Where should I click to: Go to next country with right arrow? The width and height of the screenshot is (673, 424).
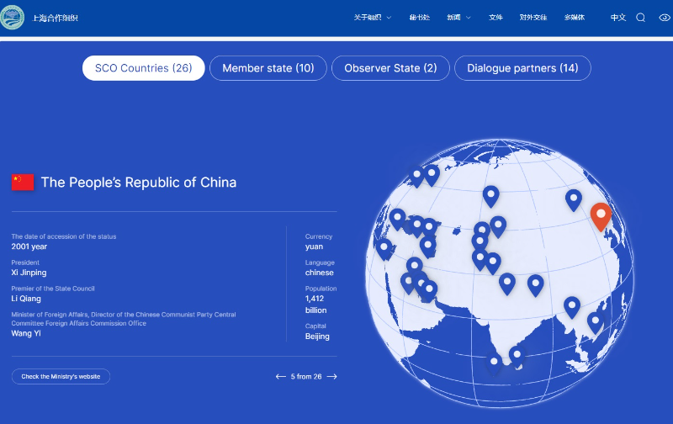(331, 376)
